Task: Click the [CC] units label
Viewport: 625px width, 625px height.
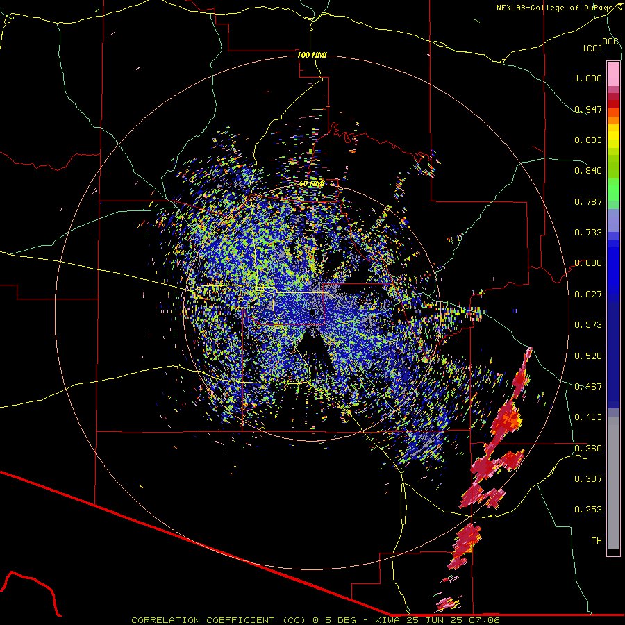Action: 592,48
